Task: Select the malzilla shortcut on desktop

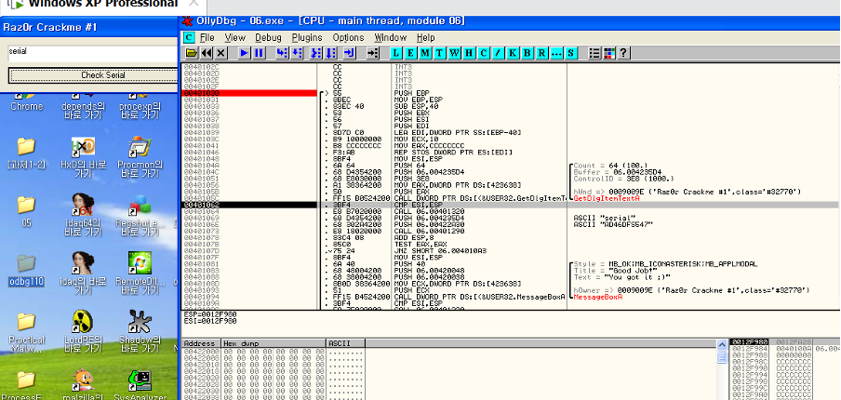Action: point(83,384)
